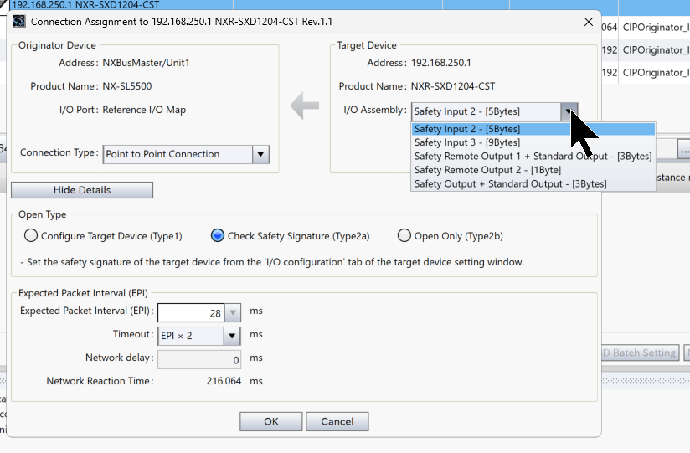Choose Safety Remote Output 2 - [1Byte]

[533, 170]
